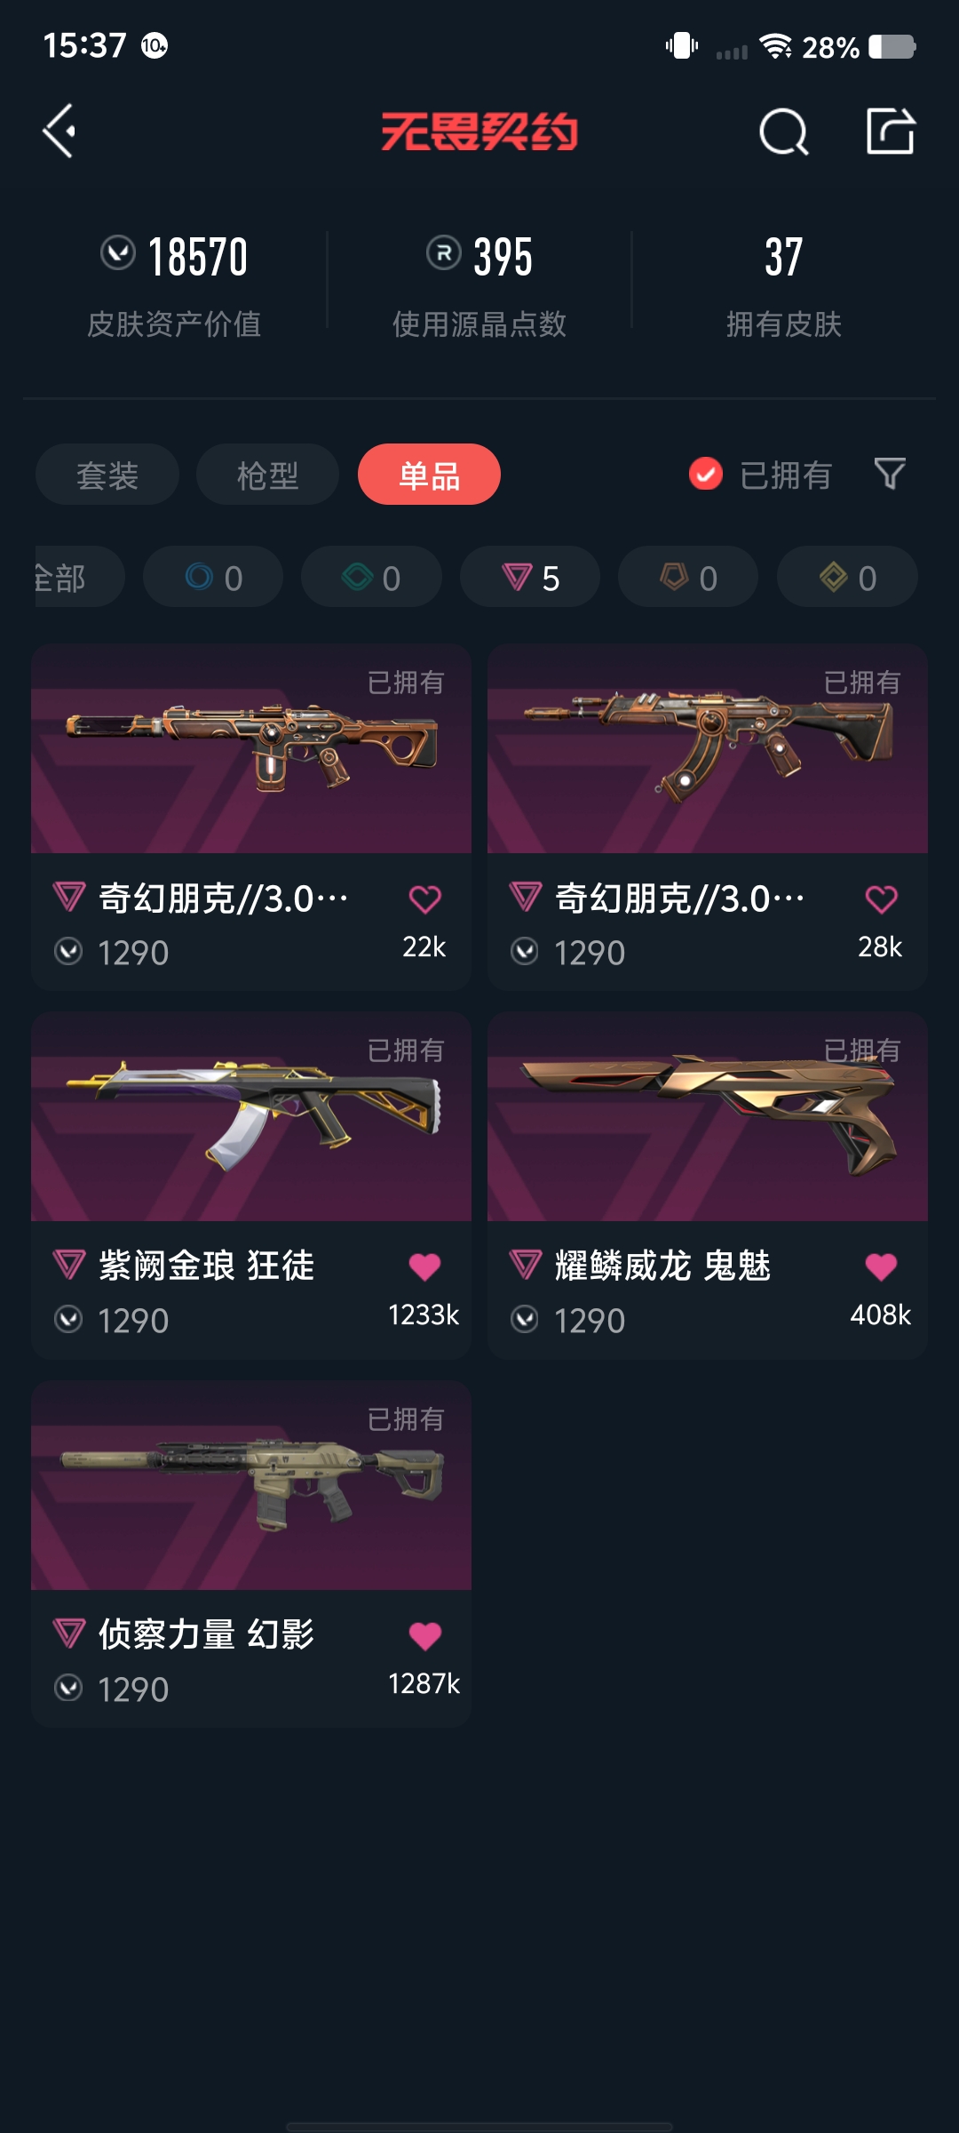
Task: Select pink triangle tier chip showing 5
Action: pos(530,577)
